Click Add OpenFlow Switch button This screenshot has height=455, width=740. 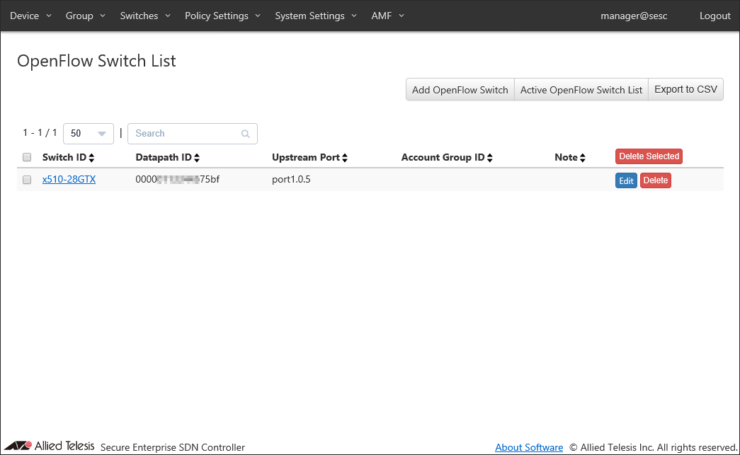[460, 90]
